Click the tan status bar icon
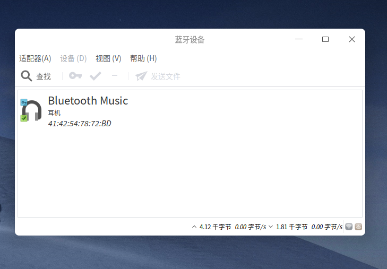The image size is (387, 269). click(x=358, y=227)
